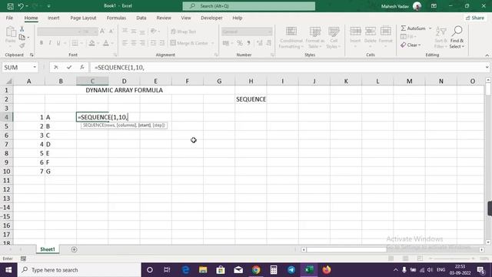The height and width of the screenshot is (277, 492).
Task: Expand the AutoSum dropdown arrow
Action: click(x=430, y=28)
